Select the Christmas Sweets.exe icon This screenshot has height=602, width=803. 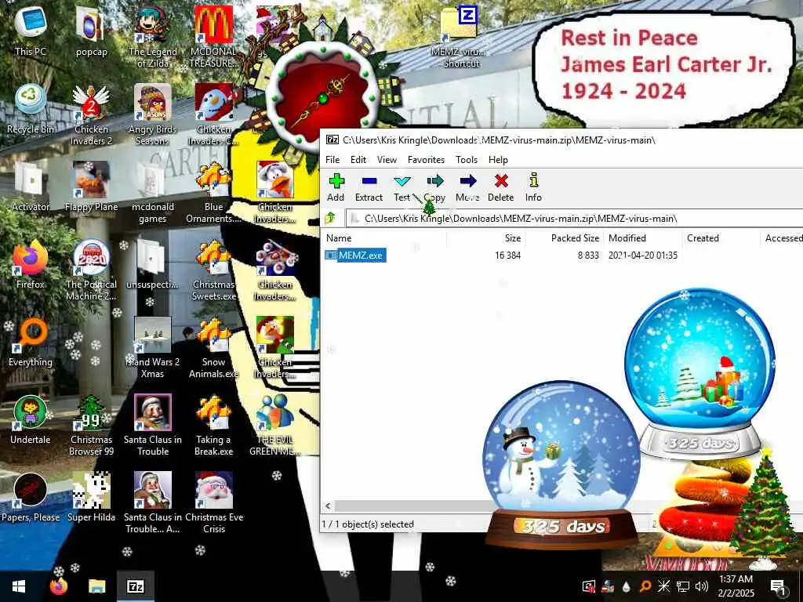tap(214, 270)
